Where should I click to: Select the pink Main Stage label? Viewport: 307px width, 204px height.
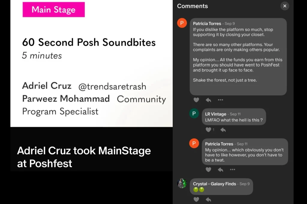click(x=54, y=10)
